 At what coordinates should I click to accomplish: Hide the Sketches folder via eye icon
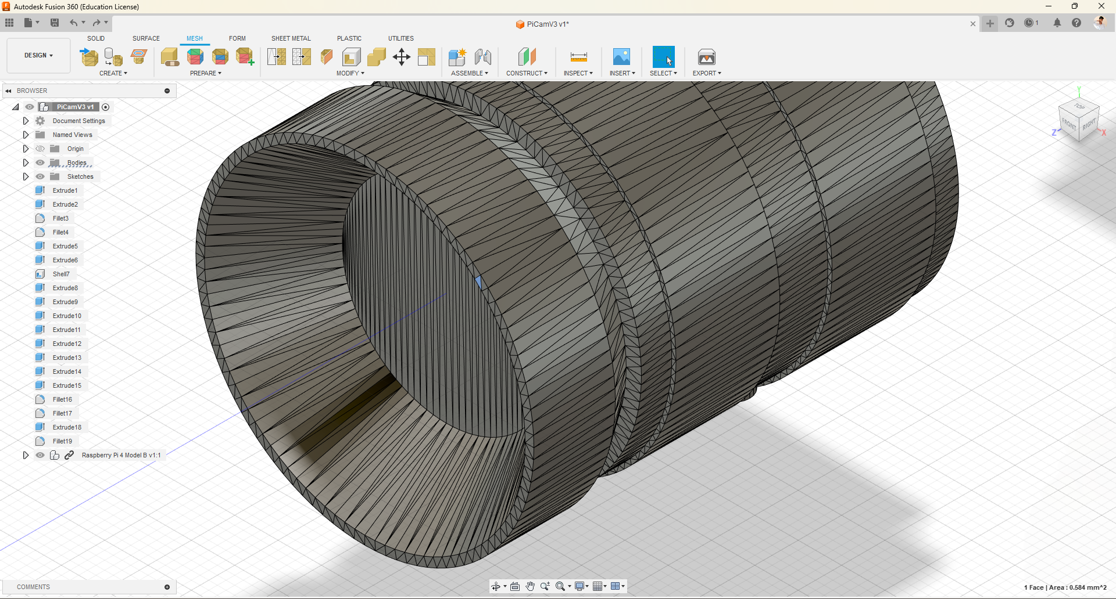click(40, 176)
